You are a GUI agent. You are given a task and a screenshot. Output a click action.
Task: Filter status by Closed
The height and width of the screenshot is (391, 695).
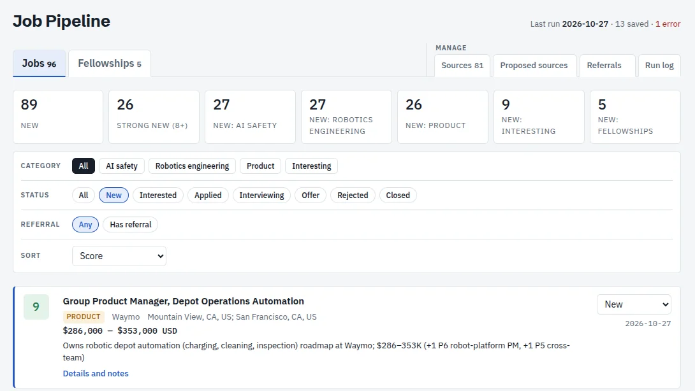click(398, 195)
